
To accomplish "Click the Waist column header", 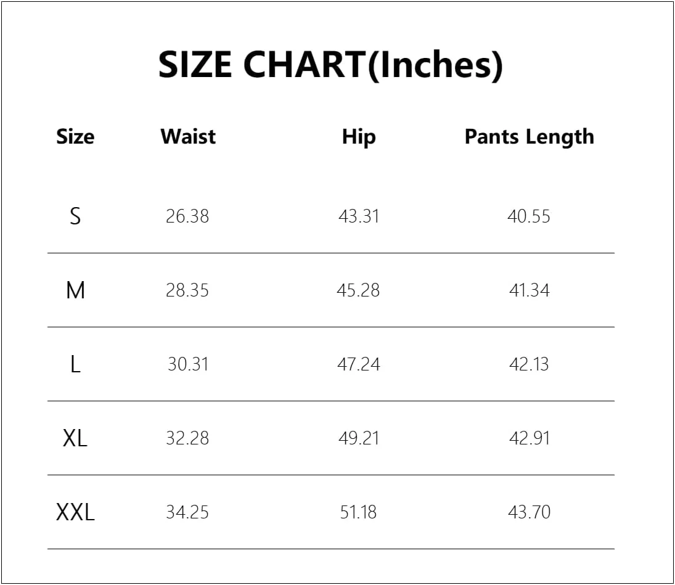I will [188, 136].
